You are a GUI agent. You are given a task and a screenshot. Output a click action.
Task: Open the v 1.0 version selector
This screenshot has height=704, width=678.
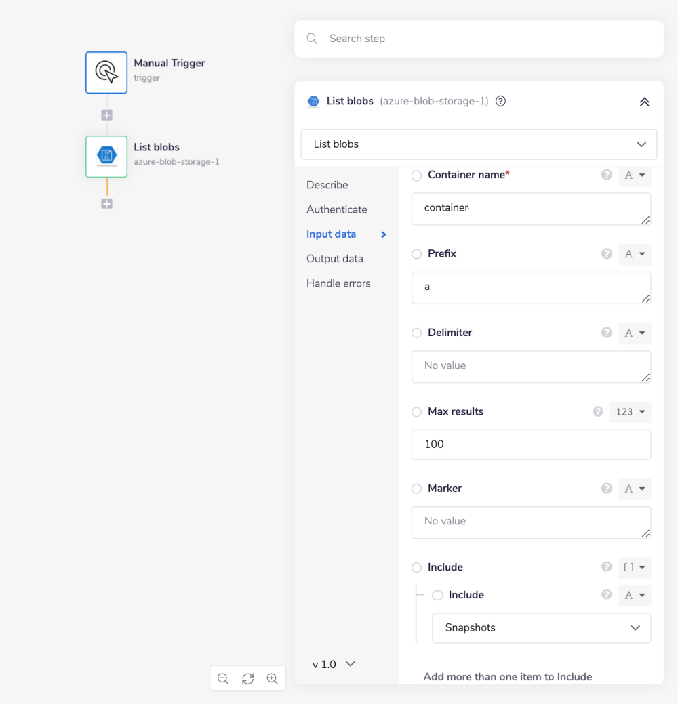click(334, 664)
